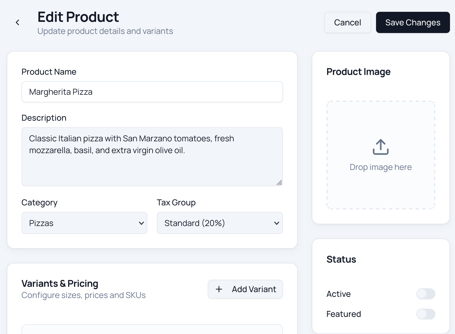Turn on the Featured toggle
Viewport: 455px width, 334px height.
coord(426,314)
